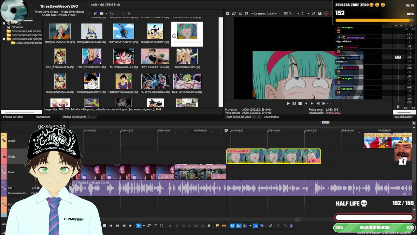
Task: Open video output fx in preview
Action: click(240, 13)
